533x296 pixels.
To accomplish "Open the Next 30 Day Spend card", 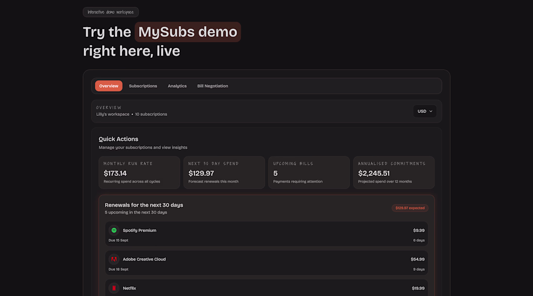I will (224, 172).
